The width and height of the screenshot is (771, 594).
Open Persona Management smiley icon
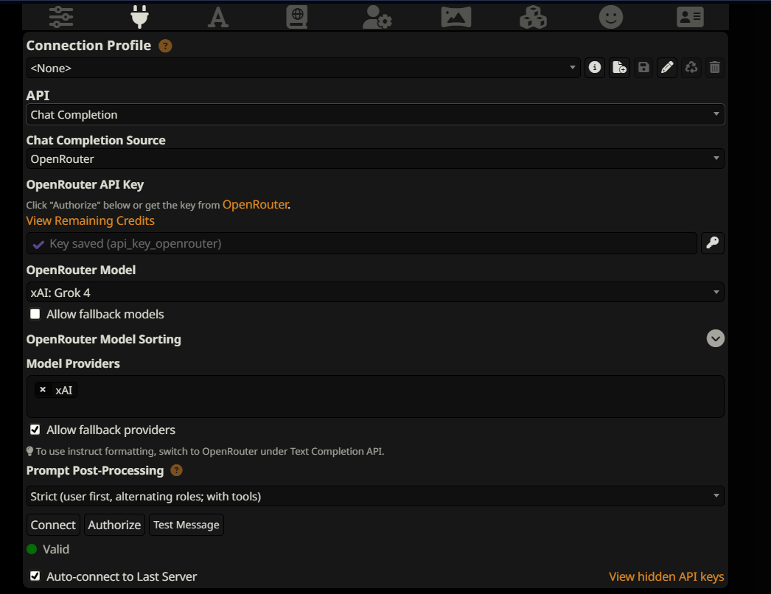click(611, 17)
